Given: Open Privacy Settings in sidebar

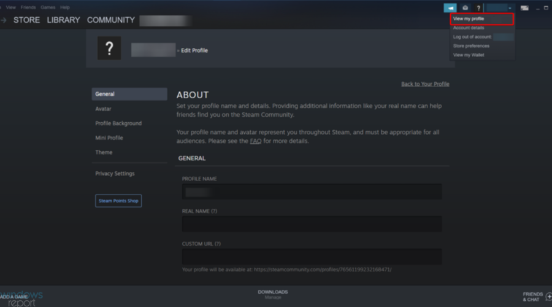Looking at the screenshot, I should [115, 173].
